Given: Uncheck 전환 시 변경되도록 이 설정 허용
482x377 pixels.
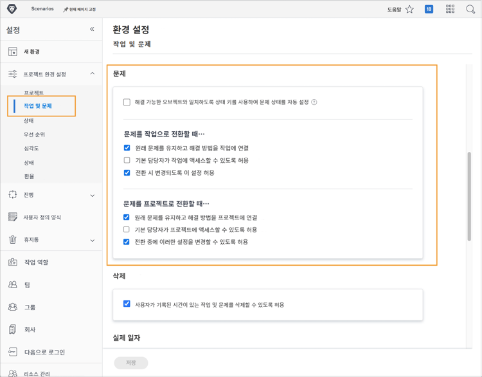Looking at the screenshot, I should tap(127, 172).
